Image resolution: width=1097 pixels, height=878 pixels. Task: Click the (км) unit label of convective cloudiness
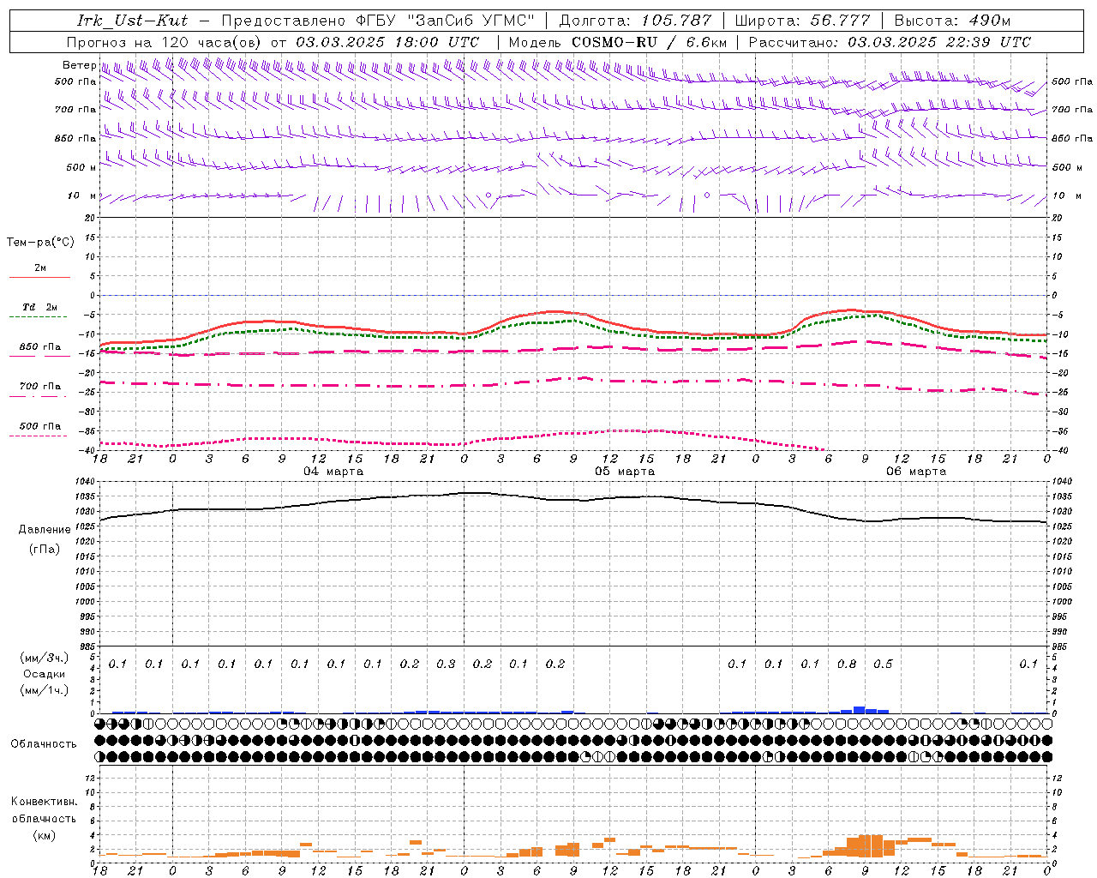(x=44, y=835)
